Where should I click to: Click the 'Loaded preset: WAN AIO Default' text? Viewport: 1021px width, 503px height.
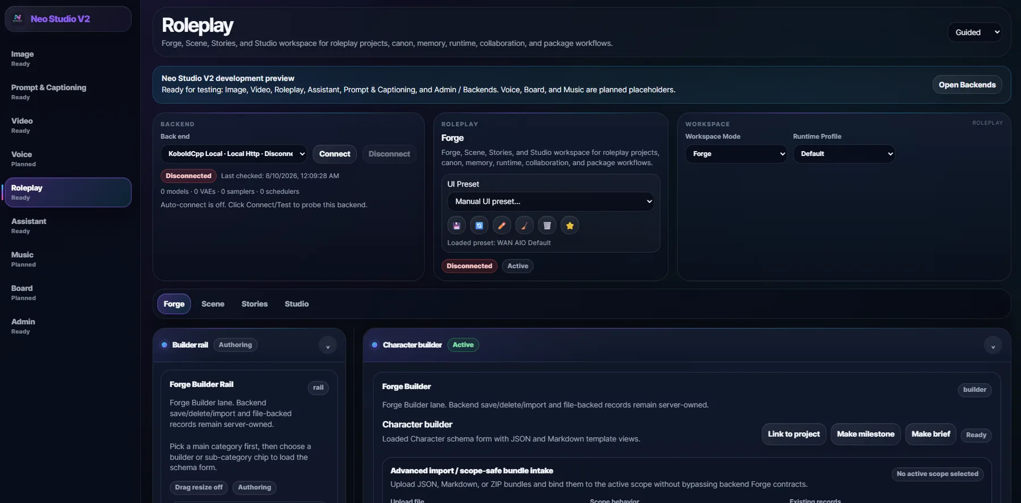point(499,243)
